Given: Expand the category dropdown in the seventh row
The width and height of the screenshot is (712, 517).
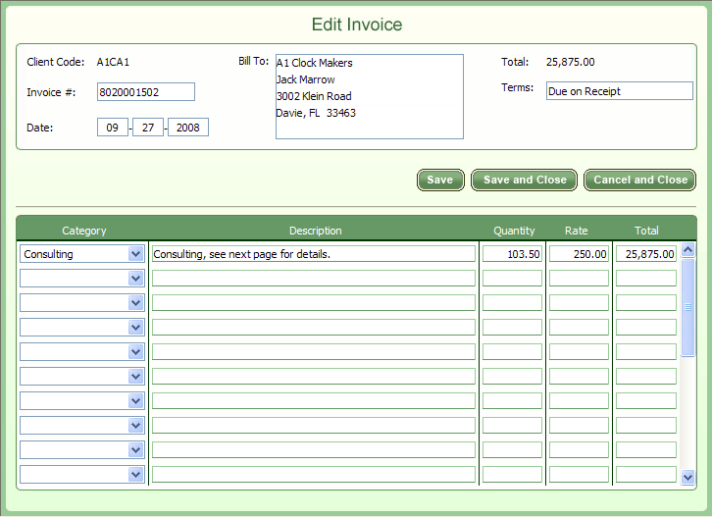Looking at the screenshot, I should tap(135, 401).
